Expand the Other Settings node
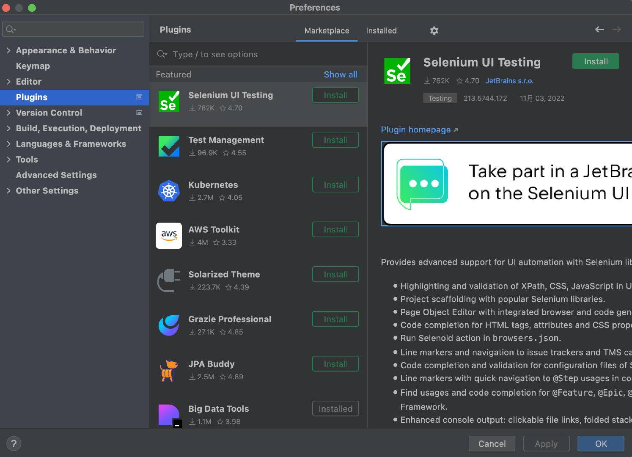Screen dimensions: 632x457 (x=8, y=190)
